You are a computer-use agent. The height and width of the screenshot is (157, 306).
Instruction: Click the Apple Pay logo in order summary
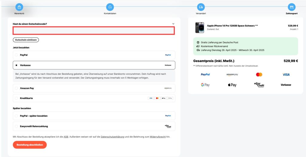232,85
